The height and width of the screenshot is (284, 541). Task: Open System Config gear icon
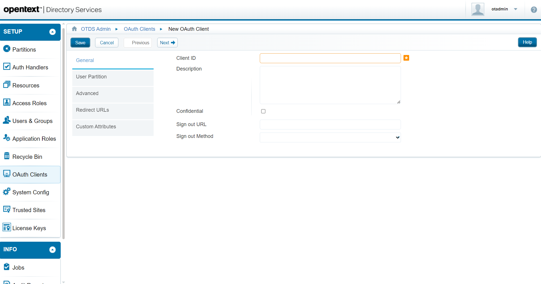(7, 191)
